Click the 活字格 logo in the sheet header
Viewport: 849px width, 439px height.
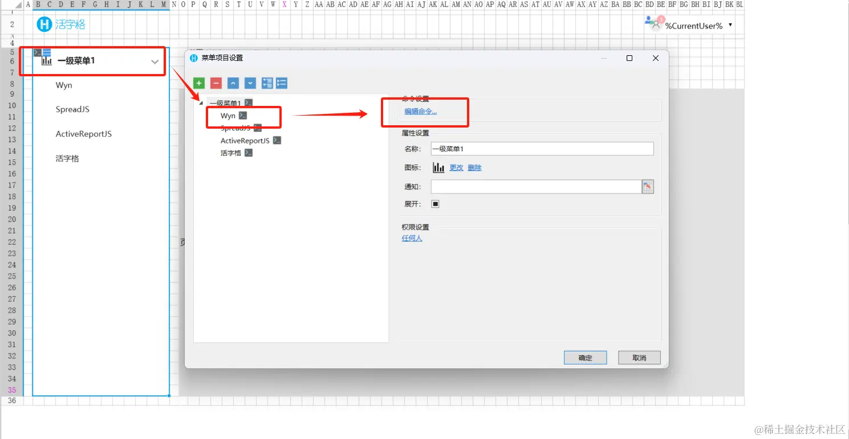coord(61,24)
